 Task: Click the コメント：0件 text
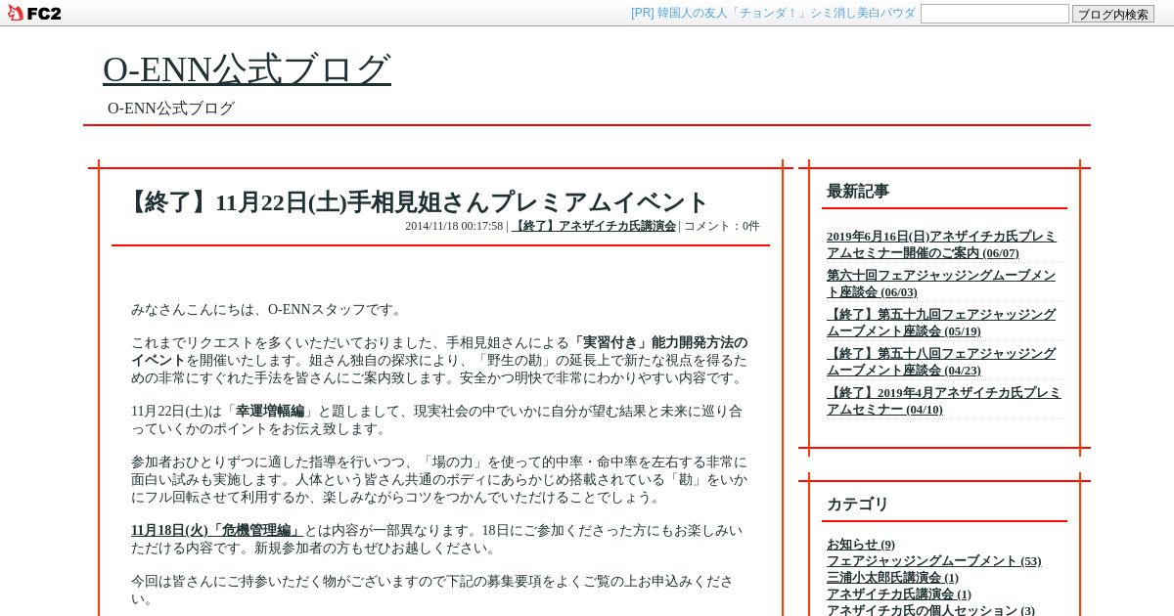(721, 226)
